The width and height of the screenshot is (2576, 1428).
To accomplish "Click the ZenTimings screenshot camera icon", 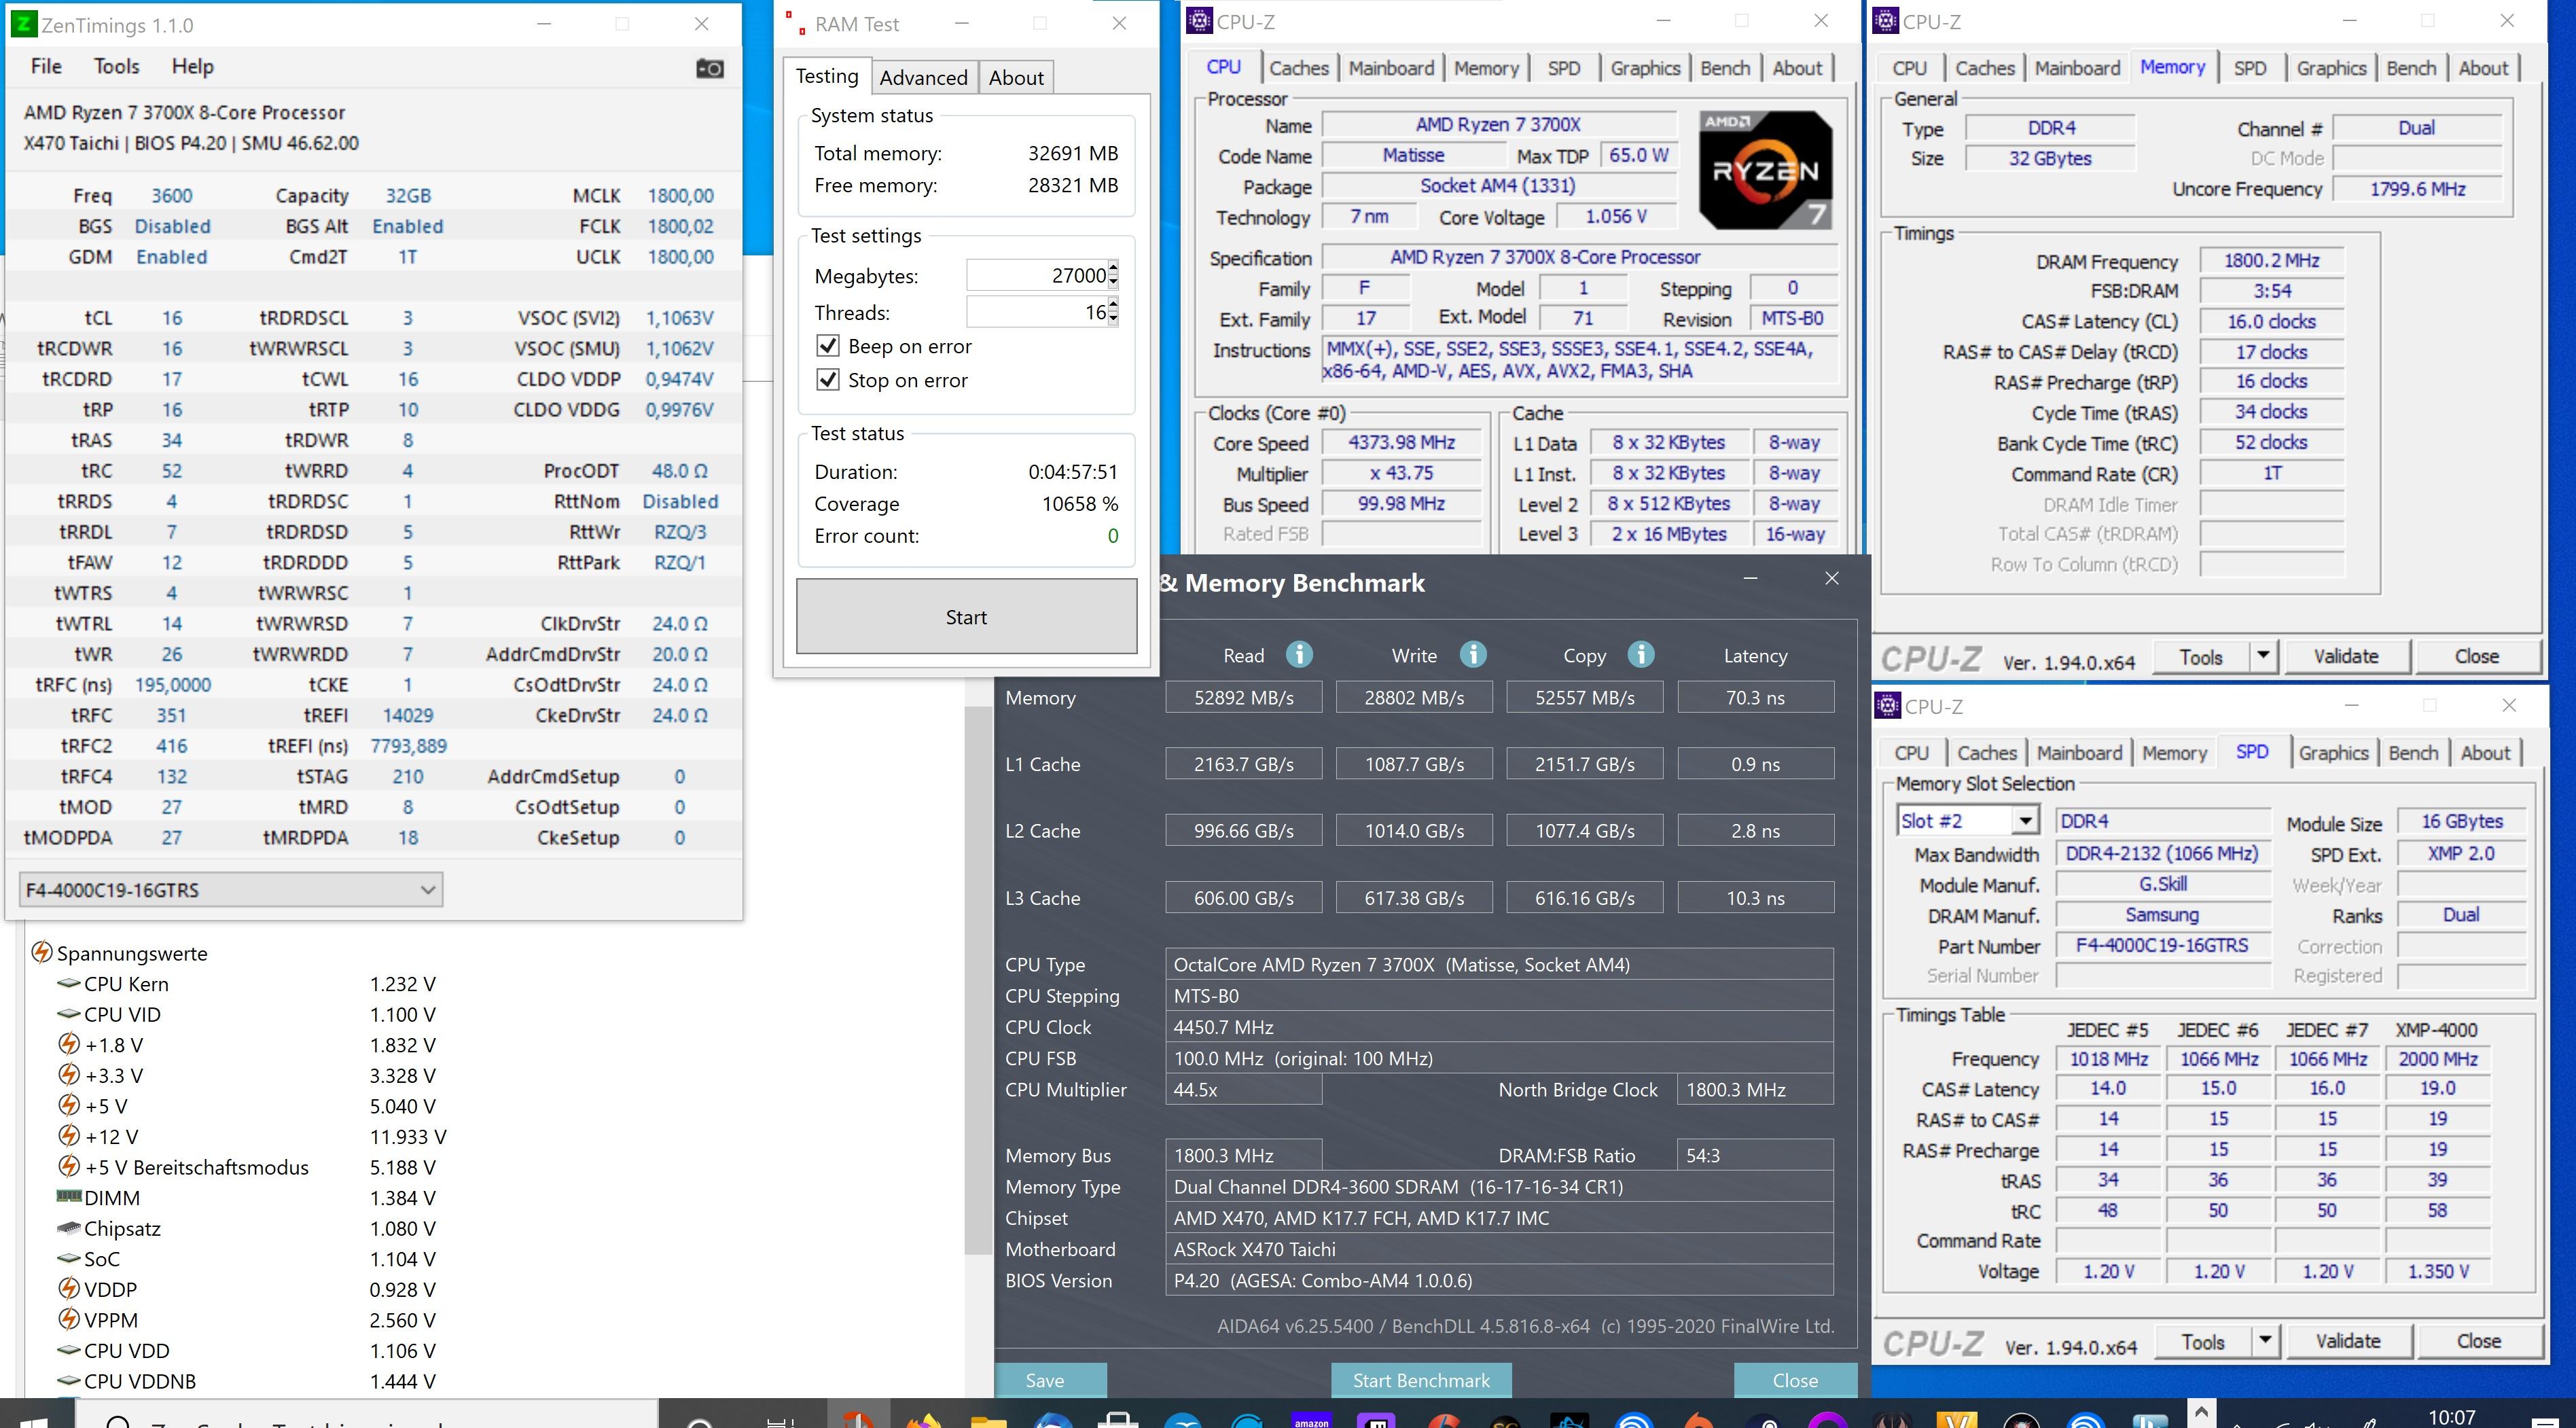I will coord(709,68).
